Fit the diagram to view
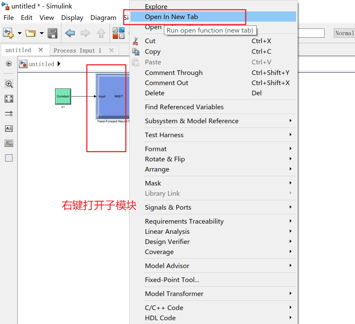 coord(8,99)
